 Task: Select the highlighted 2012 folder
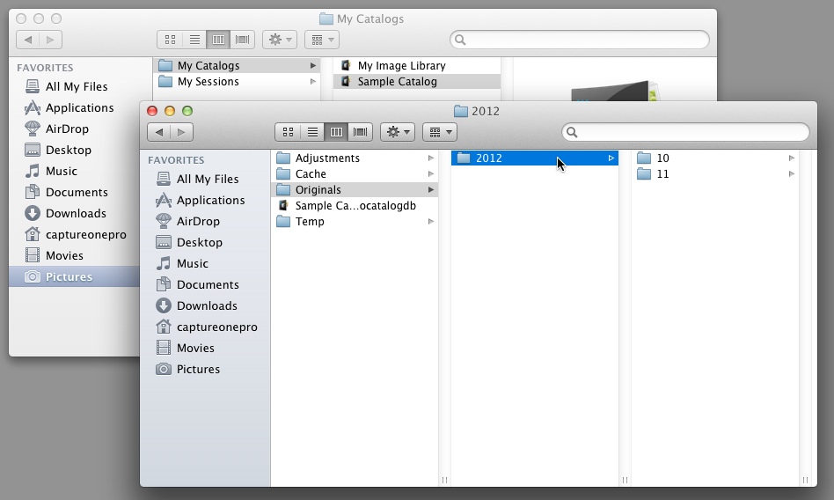tap(535, 158)
